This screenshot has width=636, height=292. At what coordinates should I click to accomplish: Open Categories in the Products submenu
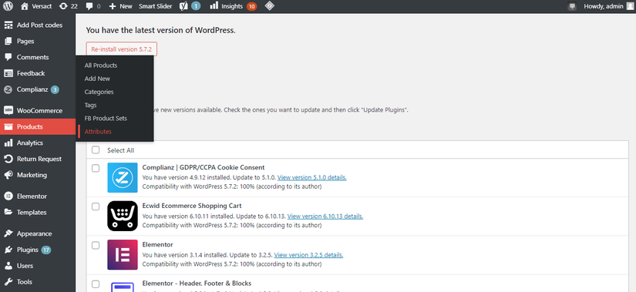pos(99,92)
